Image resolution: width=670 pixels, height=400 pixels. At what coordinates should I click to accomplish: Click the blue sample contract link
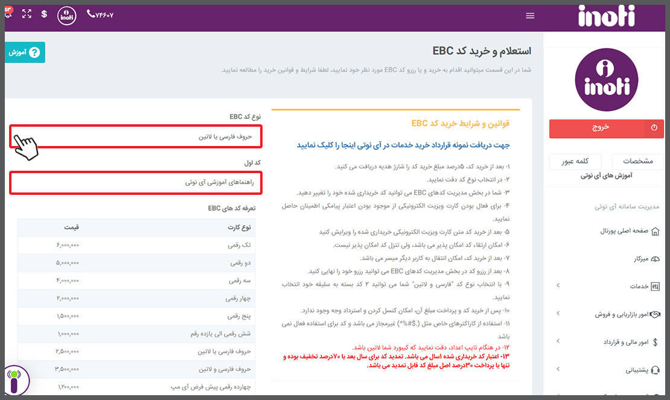(403, 145)
